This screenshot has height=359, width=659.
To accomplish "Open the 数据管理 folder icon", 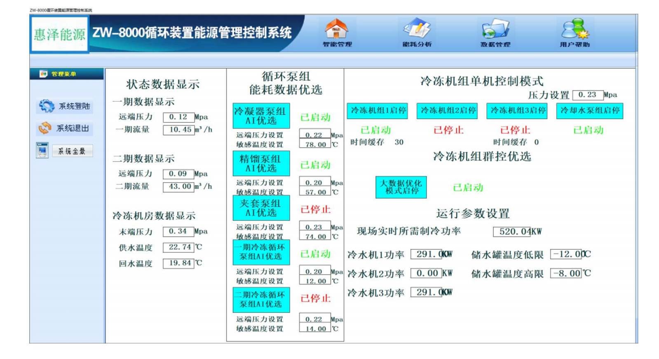I will pyautogui.click(x=495, y=30).
